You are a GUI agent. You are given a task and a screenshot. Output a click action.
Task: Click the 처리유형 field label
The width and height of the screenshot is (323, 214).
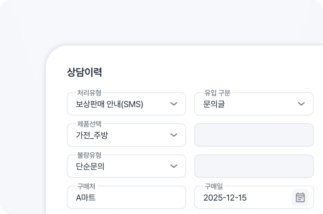pos(89,93)
